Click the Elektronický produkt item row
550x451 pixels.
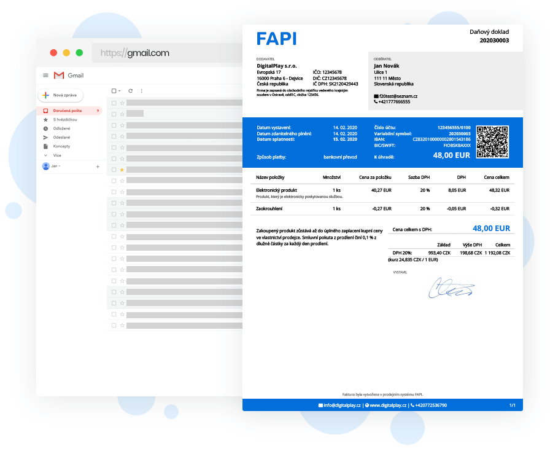tap(382, 193)
